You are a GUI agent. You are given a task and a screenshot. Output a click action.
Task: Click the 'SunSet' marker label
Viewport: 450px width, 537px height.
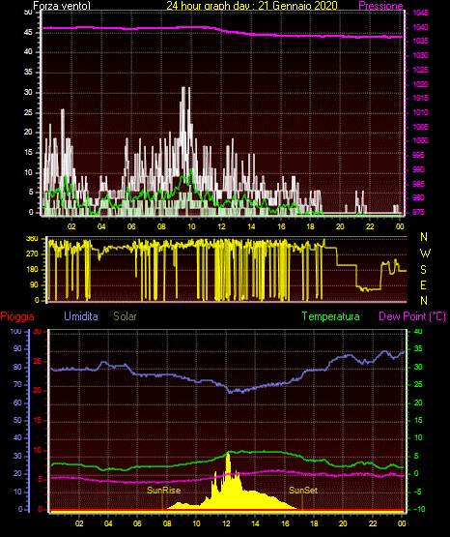click(x=303, y=491)
